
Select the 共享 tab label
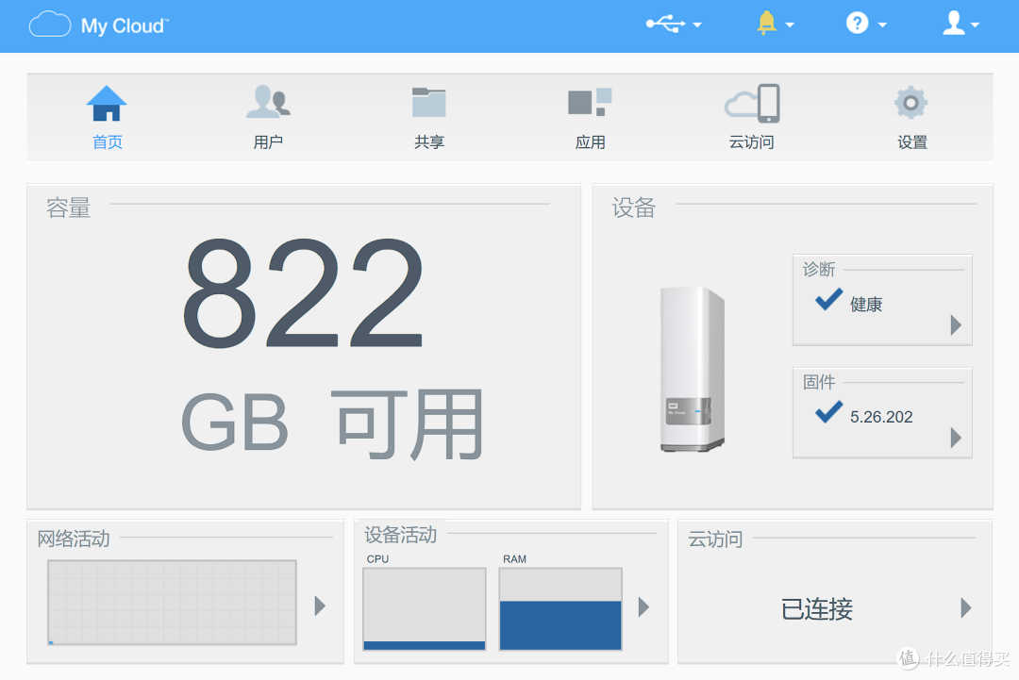tap(429, 142)
